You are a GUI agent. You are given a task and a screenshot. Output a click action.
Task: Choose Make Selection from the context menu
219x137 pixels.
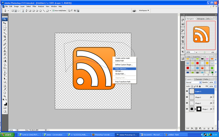pyautogui.click(x=125, y=68)
